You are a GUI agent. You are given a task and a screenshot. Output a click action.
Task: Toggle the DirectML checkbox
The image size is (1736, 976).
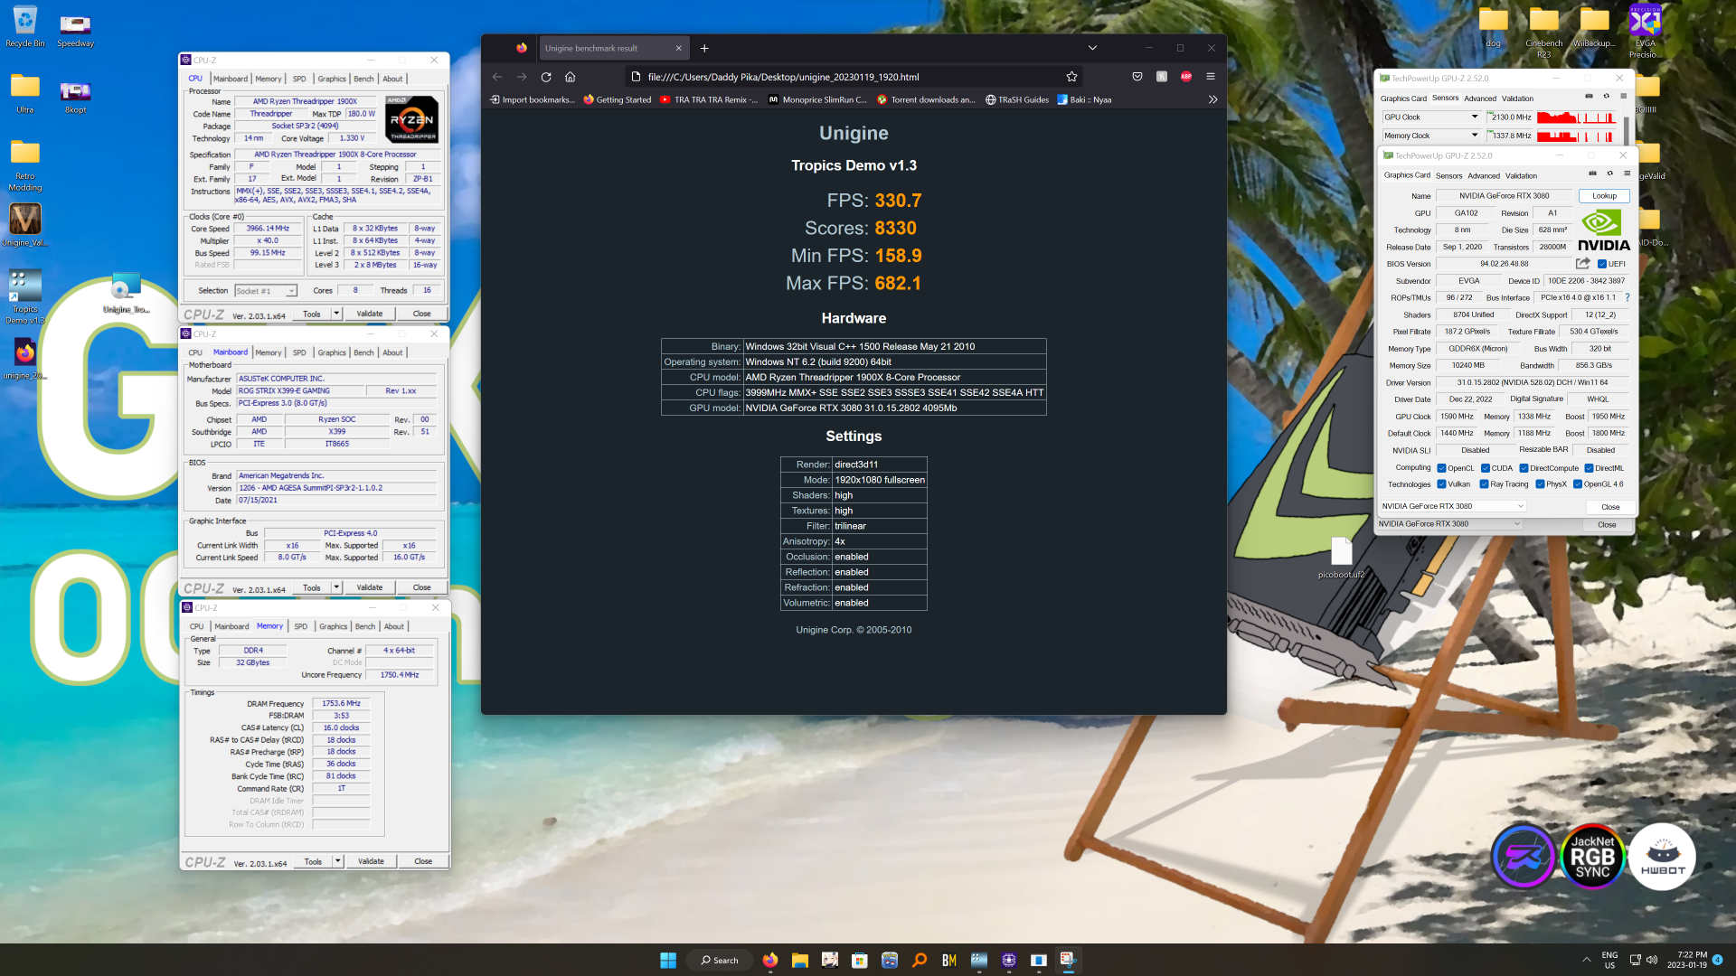coord(1589,468)
